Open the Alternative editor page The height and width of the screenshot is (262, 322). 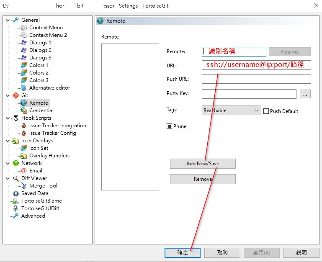pyautogui.click(x=49, y=88)
